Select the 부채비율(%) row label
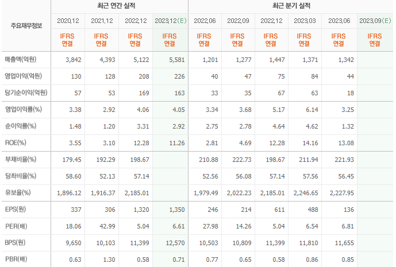The width and height of the screenshot is (396, 267). point(21,159)
